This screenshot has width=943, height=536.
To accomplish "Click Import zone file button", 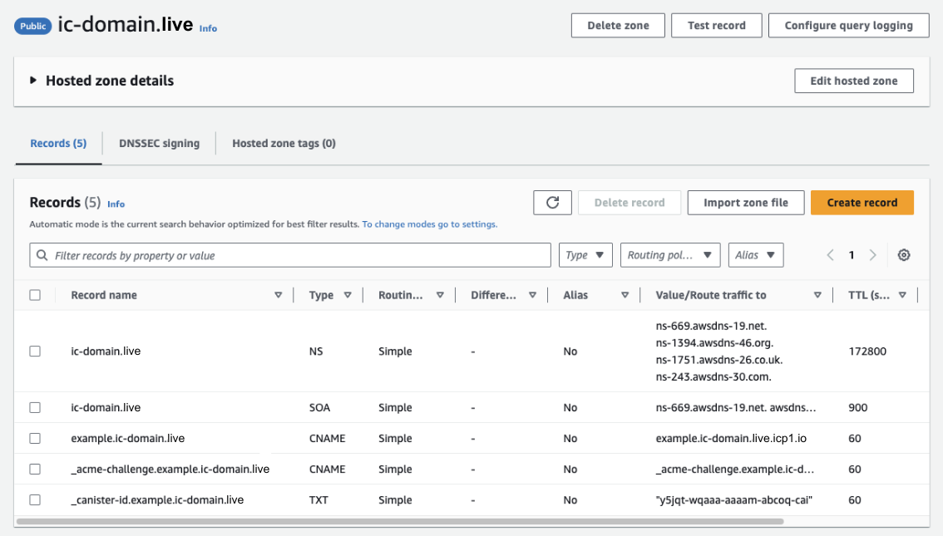I will point(746,203).
